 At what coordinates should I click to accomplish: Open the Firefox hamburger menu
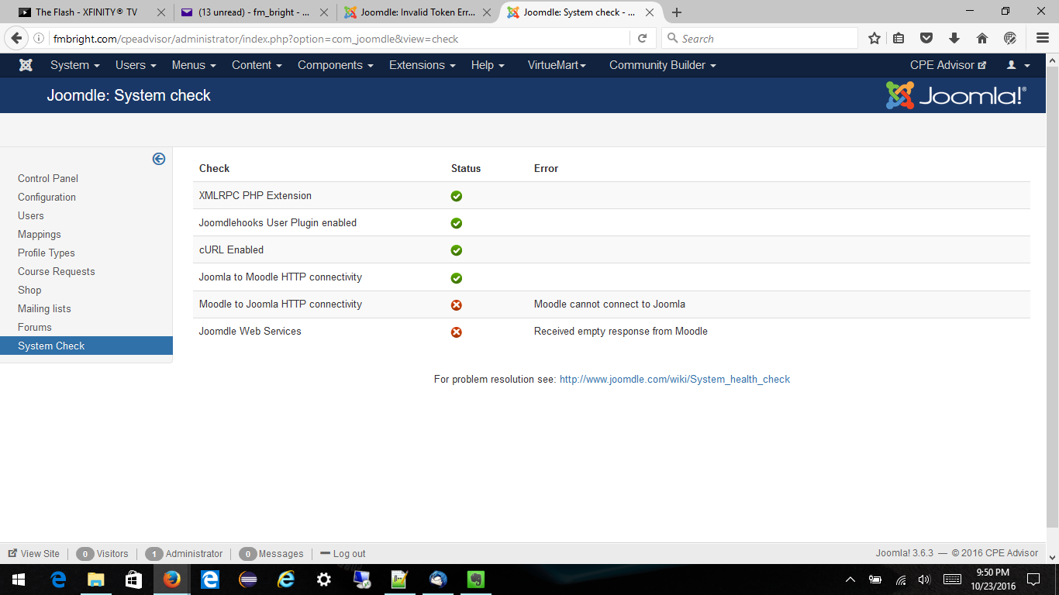pos(1043,39)
